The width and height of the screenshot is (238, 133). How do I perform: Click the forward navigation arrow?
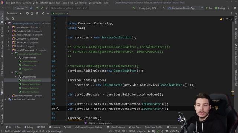click(9, 8)
